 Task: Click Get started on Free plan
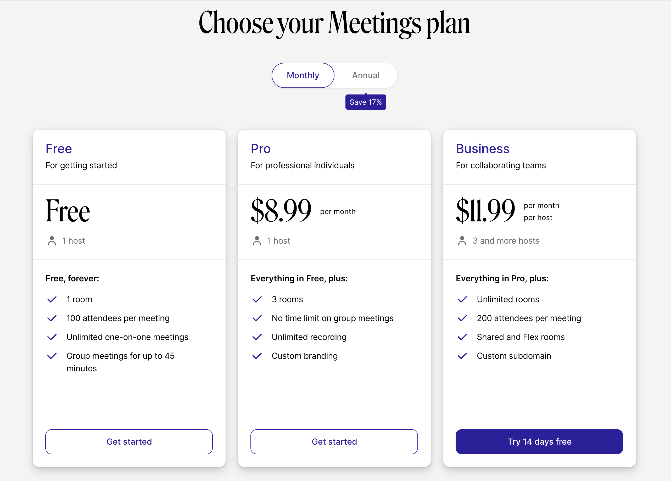click(x=129, y=441)
